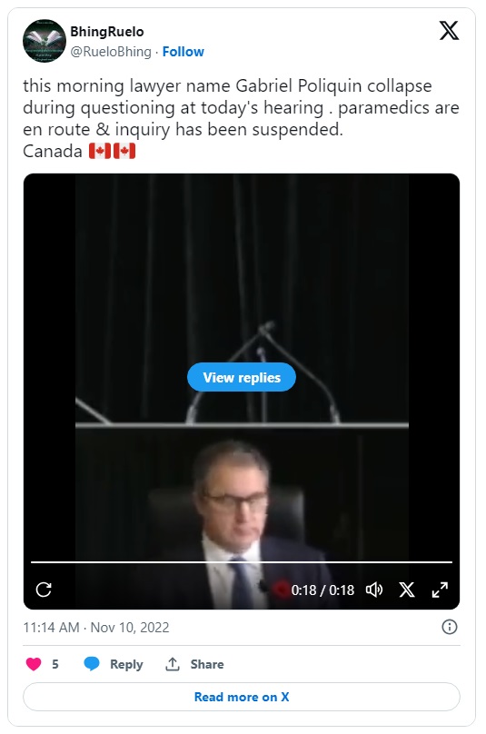The height and width of the screenshot is (734, 486).
Task: Open the BhingRuelo display name
Action: [x=107, y=32]
